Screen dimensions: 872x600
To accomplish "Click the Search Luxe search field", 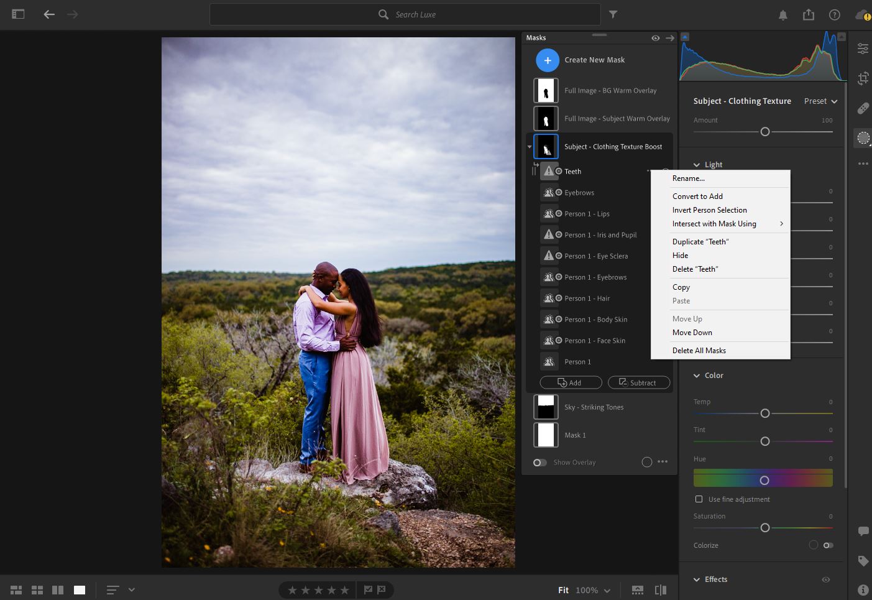I will click(x=405, y=14).
